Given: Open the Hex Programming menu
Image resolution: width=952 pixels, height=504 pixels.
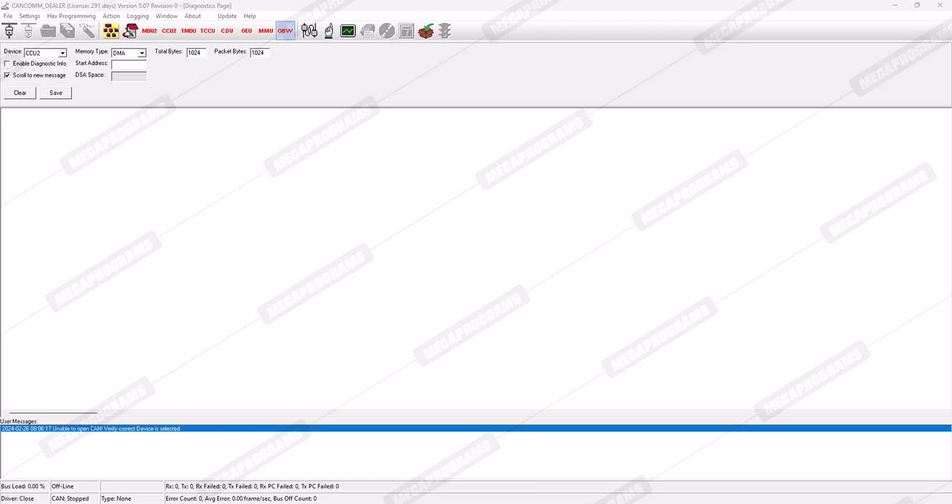Looking at the screenshot, I should click(x=71, y=16).
